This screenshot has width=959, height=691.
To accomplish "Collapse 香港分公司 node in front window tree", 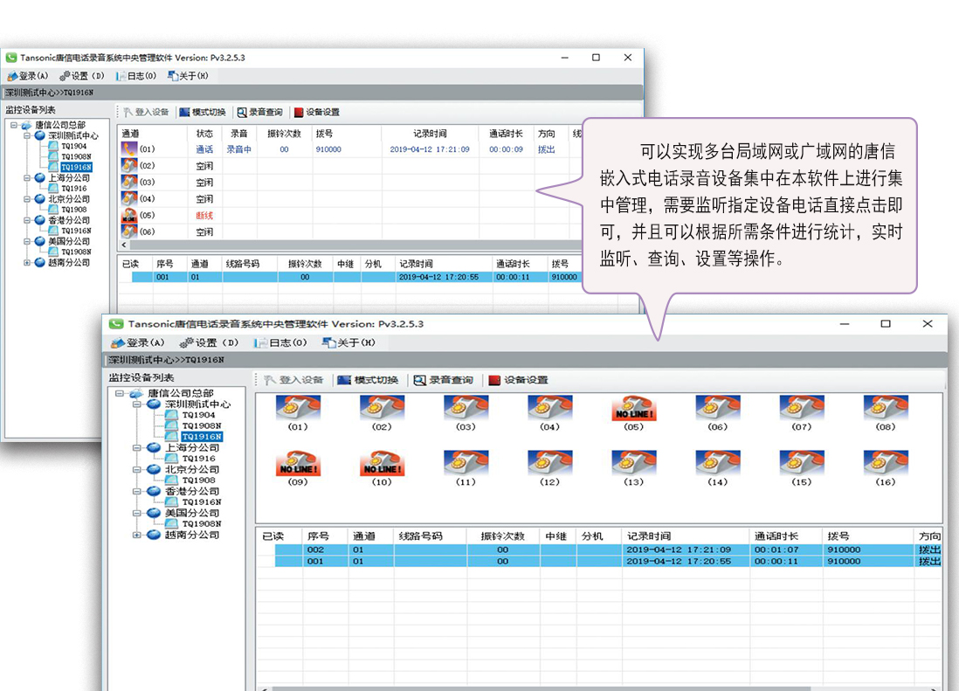I will point(137,491).
